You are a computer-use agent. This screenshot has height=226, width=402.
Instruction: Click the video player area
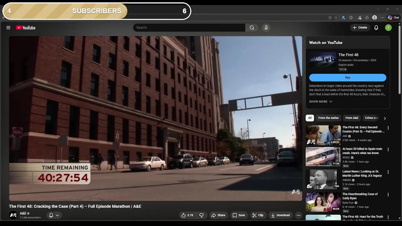pos(155,118)
